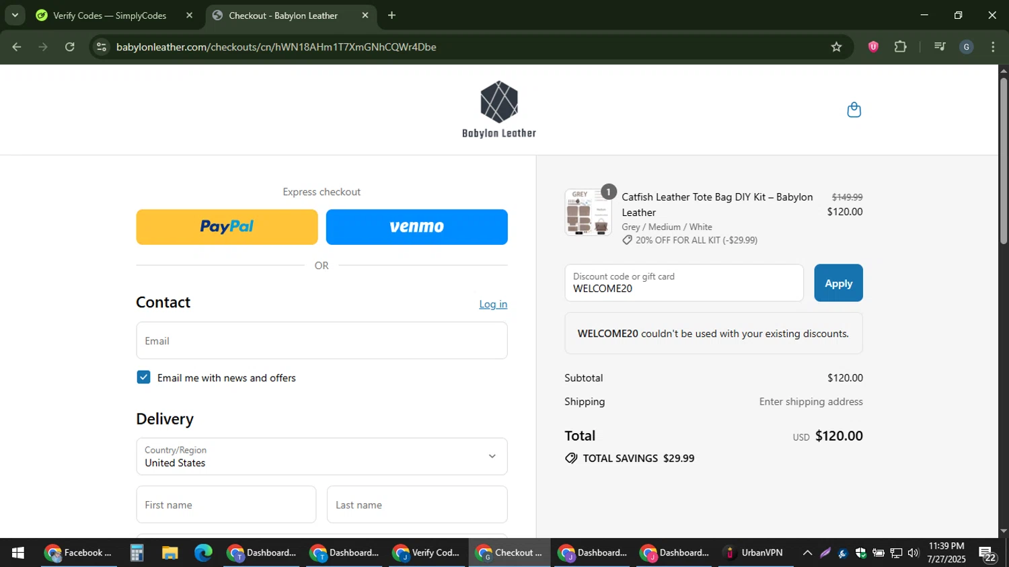Pay with the PayPal express button
Screen dimensions: 1009x567
227,227
